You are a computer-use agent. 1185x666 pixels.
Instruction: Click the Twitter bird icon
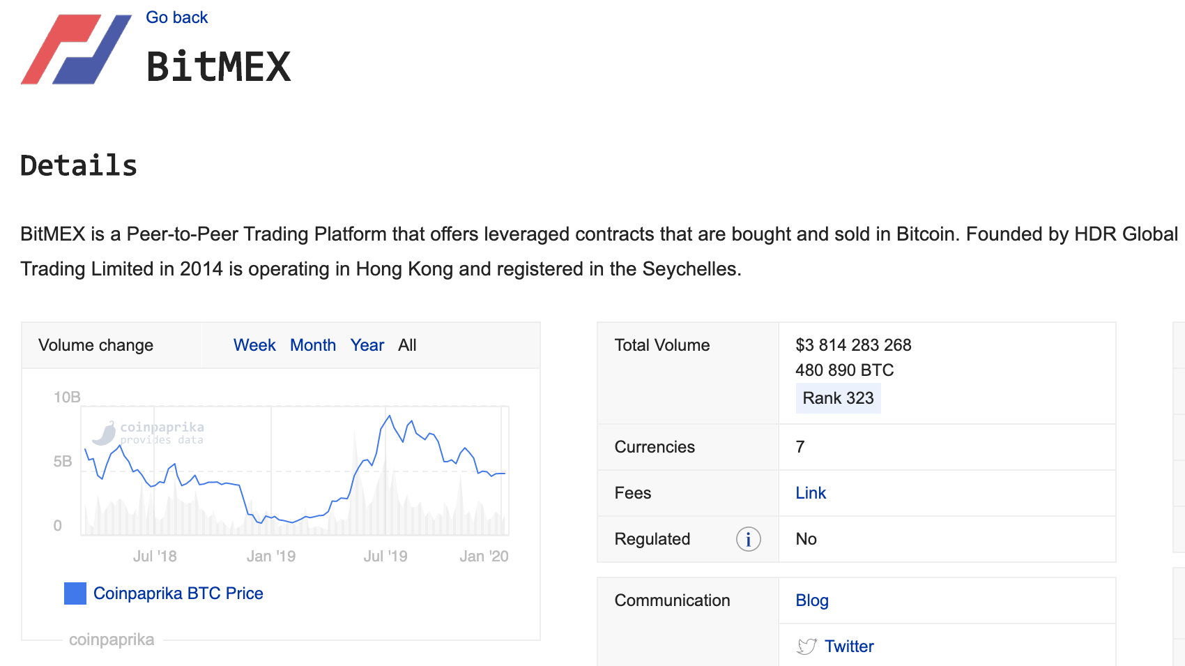[806, 646]
